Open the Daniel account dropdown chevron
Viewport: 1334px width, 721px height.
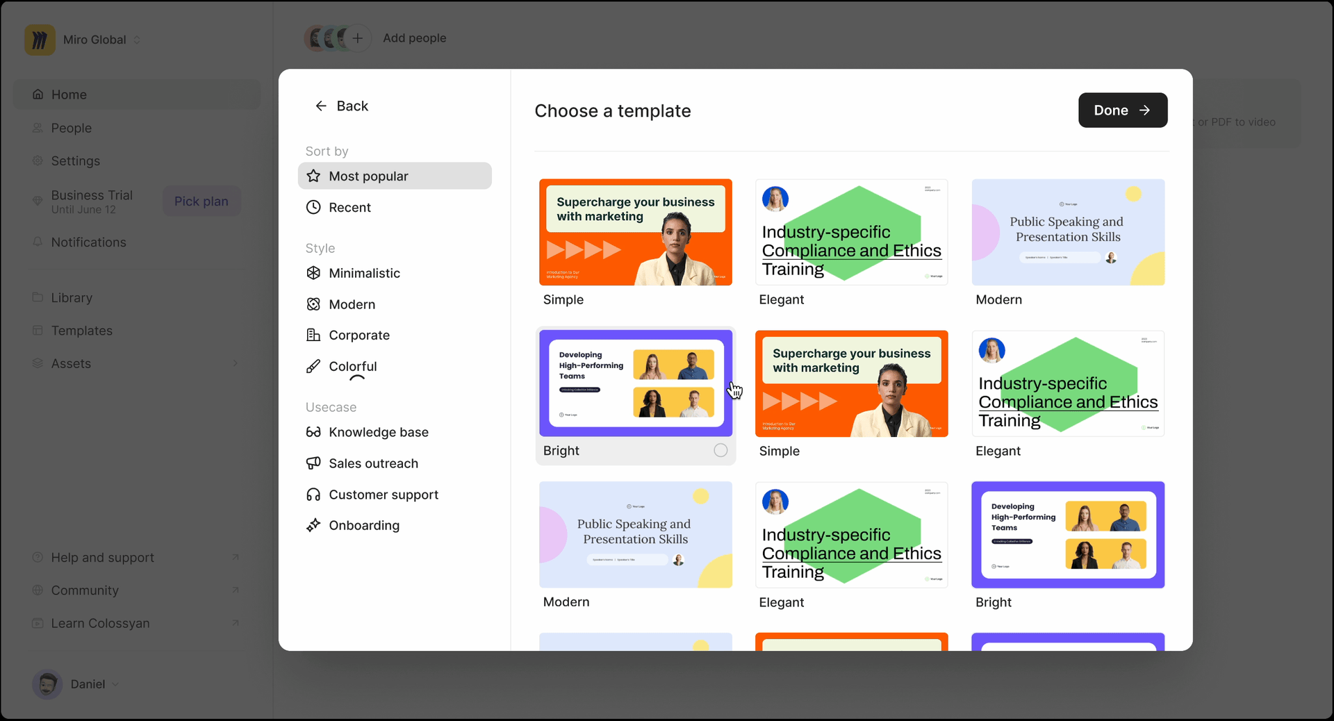pyautogui.click(x=115, y=684)
